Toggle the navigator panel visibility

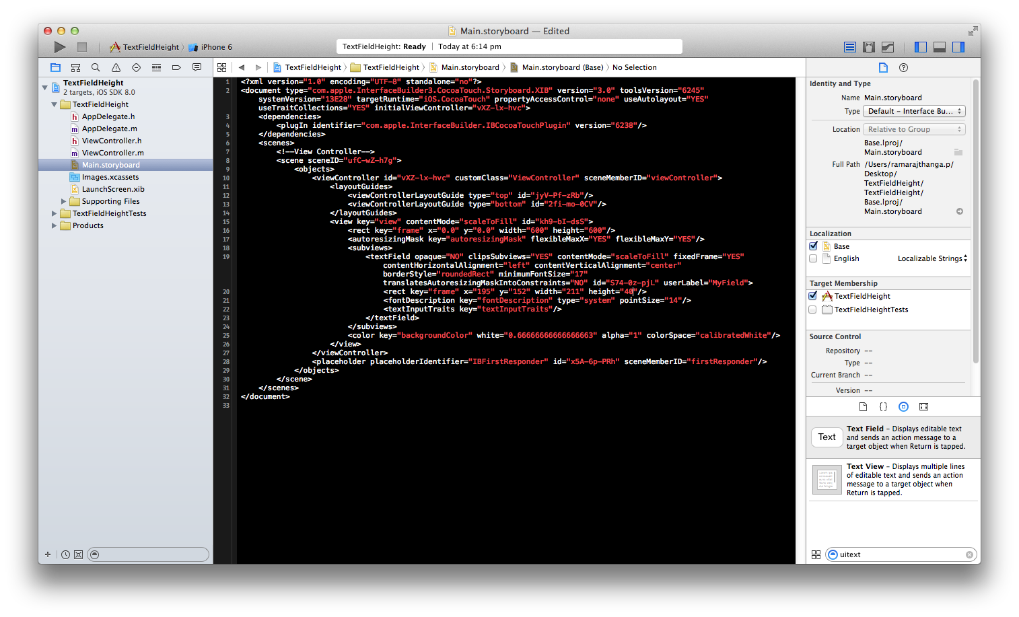(x=921, y=47)
